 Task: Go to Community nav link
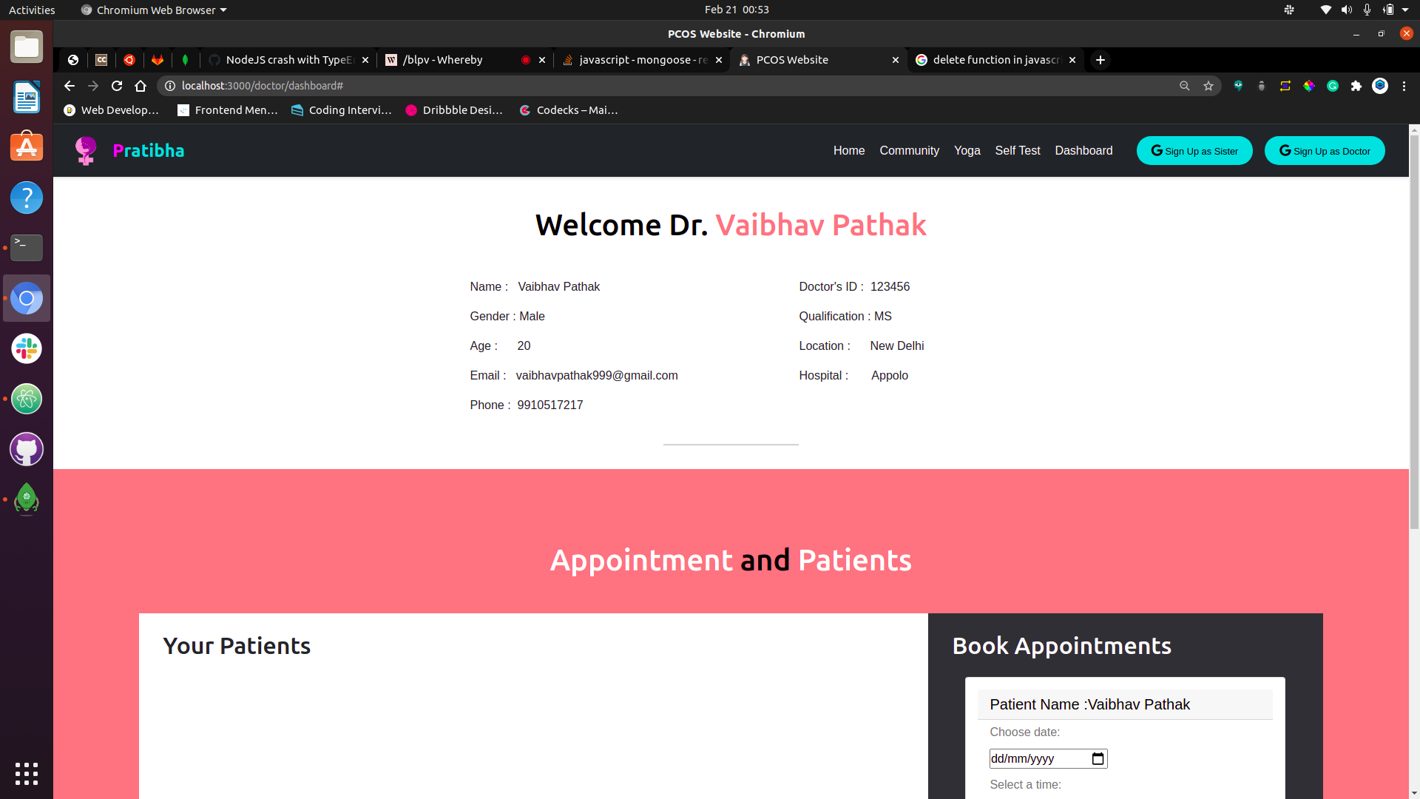(909, 150)
